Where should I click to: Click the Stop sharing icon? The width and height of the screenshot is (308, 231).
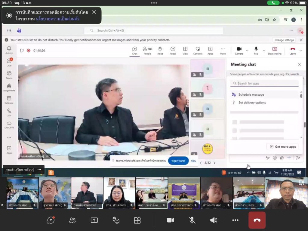tap(274, 50)
